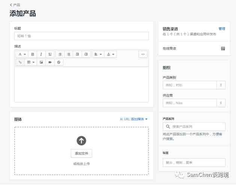Click the 添加文件 button

(81, 153)
